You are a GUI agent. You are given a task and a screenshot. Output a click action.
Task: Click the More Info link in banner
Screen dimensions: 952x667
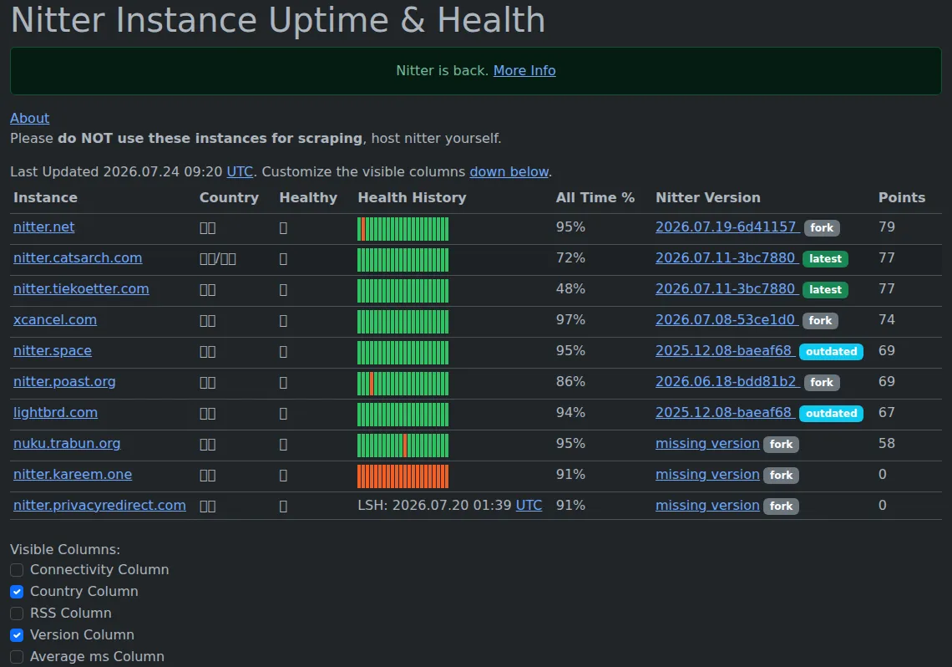pyautogui.click(x=524, y=70)
